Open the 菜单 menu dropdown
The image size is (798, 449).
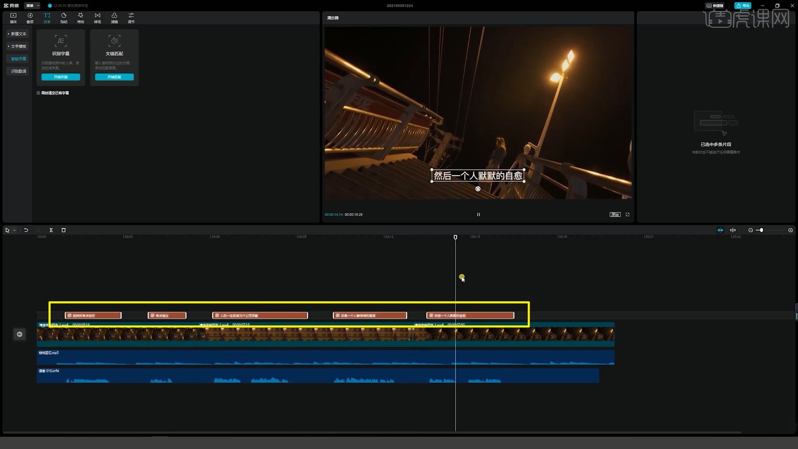pyautogui.click(x=32, y=5)
